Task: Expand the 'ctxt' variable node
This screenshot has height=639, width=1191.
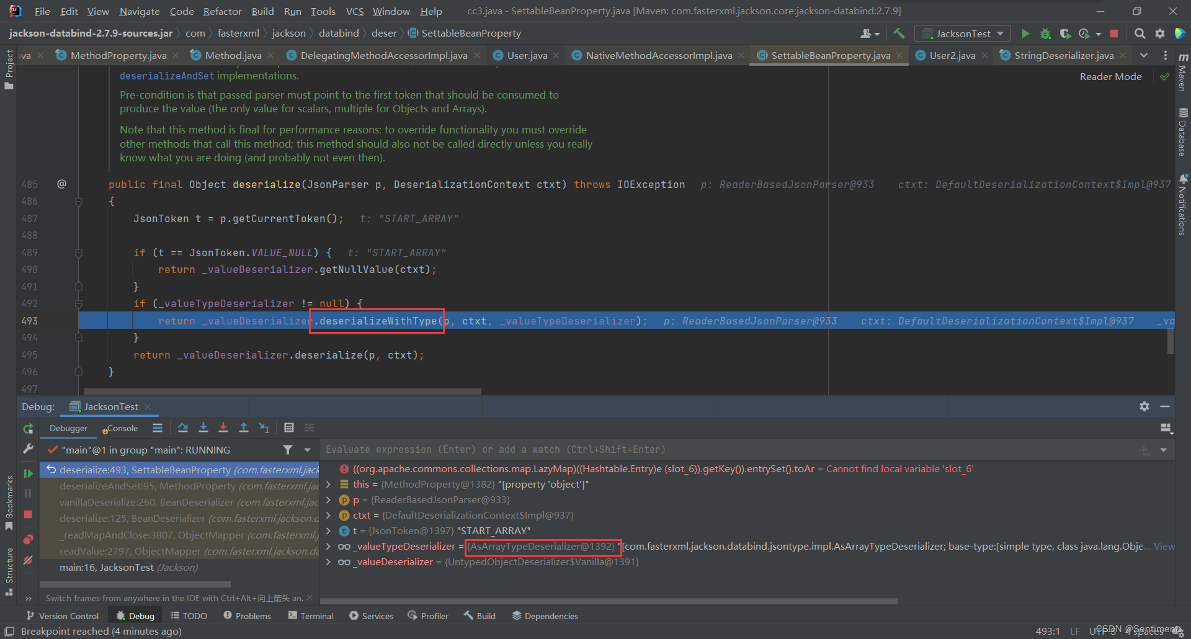Action: [x=328, y=516]
